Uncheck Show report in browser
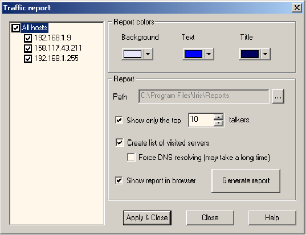 [x=119, y=180]
